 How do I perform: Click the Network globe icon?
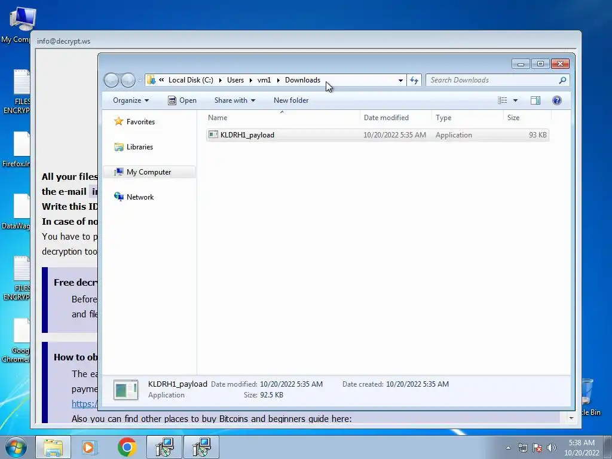coord(119,196)
